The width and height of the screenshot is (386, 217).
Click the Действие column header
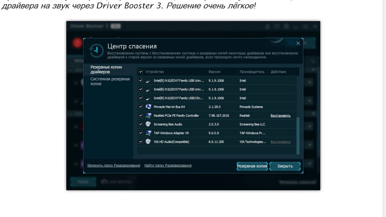tap(278, 72)
